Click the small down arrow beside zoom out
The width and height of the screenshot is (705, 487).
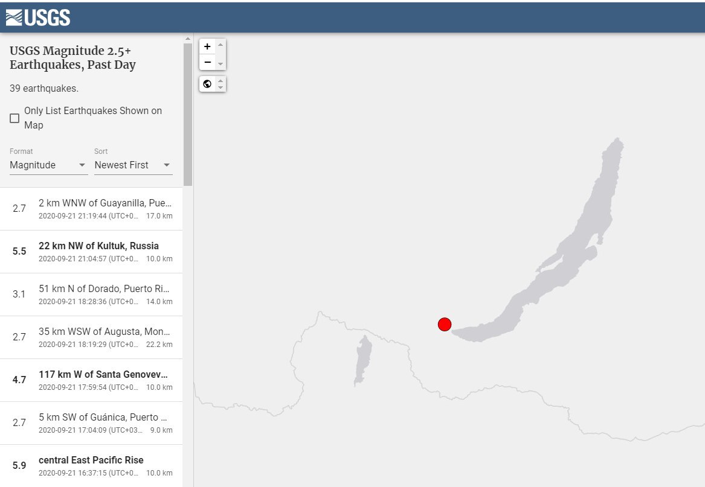[221, 64]
